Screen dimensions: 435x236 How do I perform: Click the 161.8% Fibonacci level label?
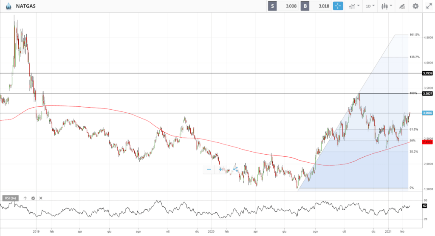415,35
